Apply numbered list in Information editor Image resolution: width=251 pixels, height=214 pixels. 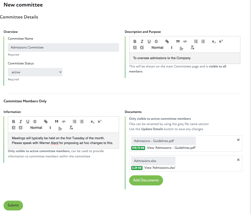click(x=75, y=122)
